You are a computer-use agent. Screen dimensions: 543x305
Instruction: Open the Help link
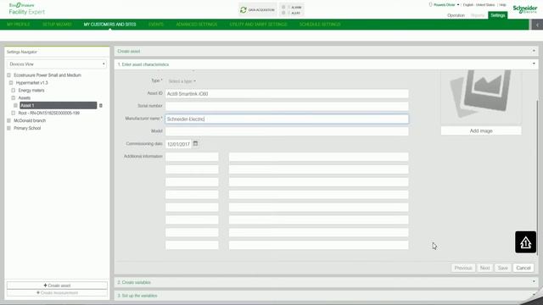tap(502, 5)
